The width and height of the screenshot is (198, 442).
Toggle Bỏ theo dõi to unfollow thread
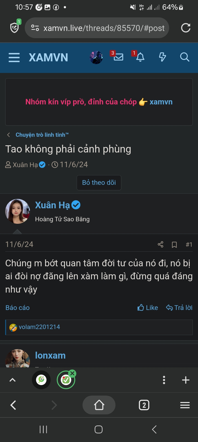[x=99, y=183]
